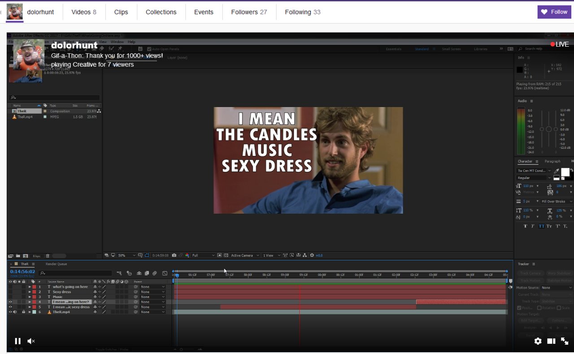View the Following 33 tab
The width and height of the screenshot is (574, 354).
click(x=303, y=12)
